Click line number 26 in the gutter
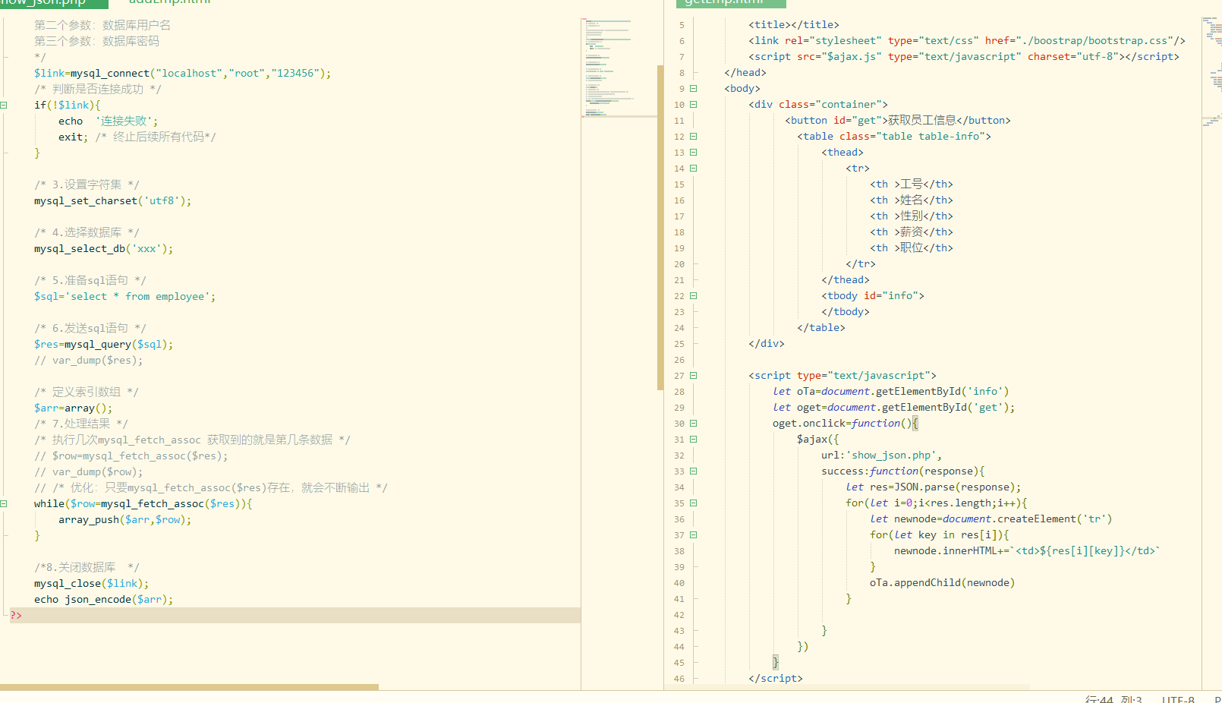This screenshot has height=703, width=1222. click(679, 360)
